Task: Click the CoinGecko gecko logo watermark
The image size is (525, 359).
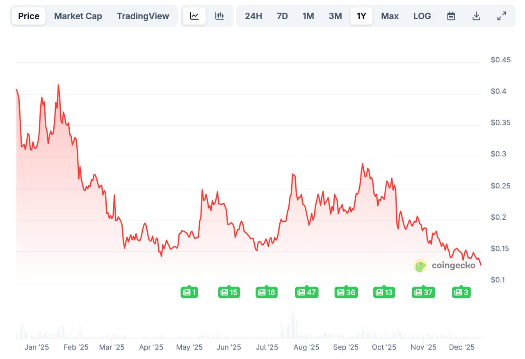Action: tap(419, 266)
